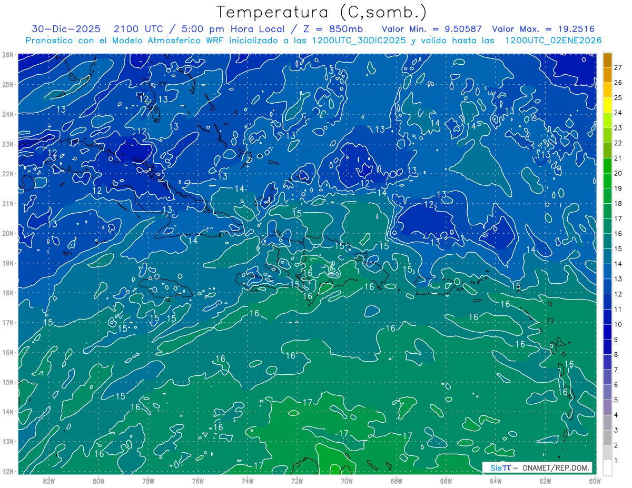This screenshot has height=488, width=632.
Task: Click the white bottom swatch of the color scale
Action: (x=607, y=467)
